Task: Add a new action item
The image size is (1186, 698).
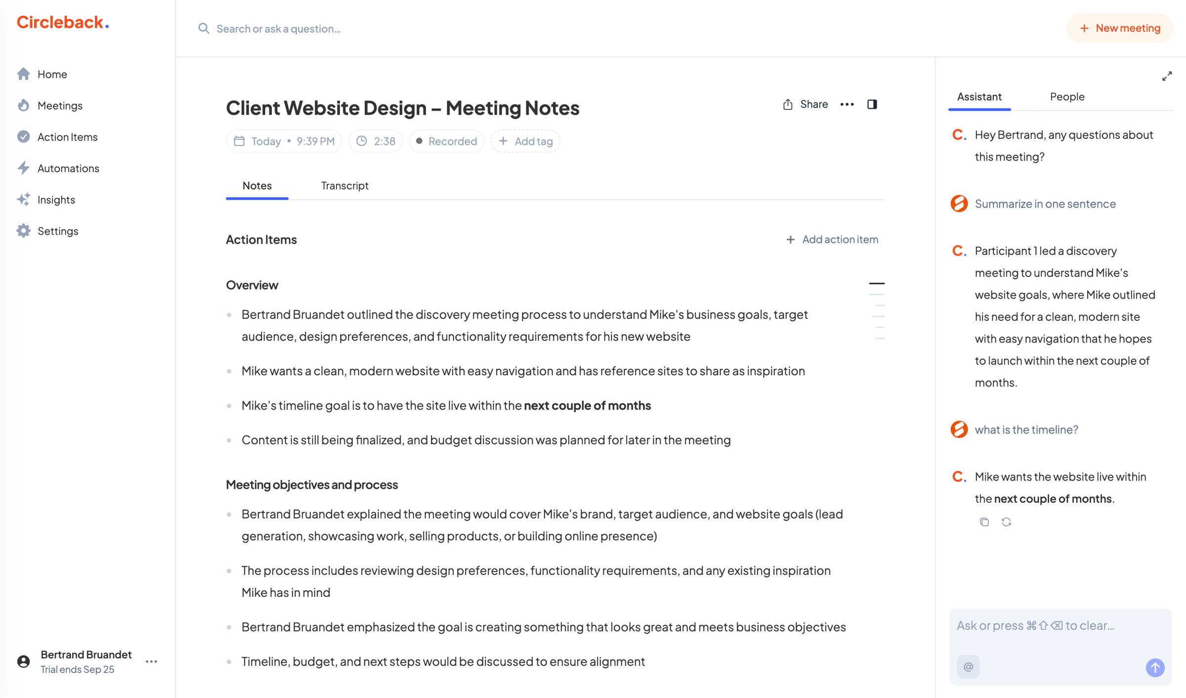Action: click(x=832, y=239)
